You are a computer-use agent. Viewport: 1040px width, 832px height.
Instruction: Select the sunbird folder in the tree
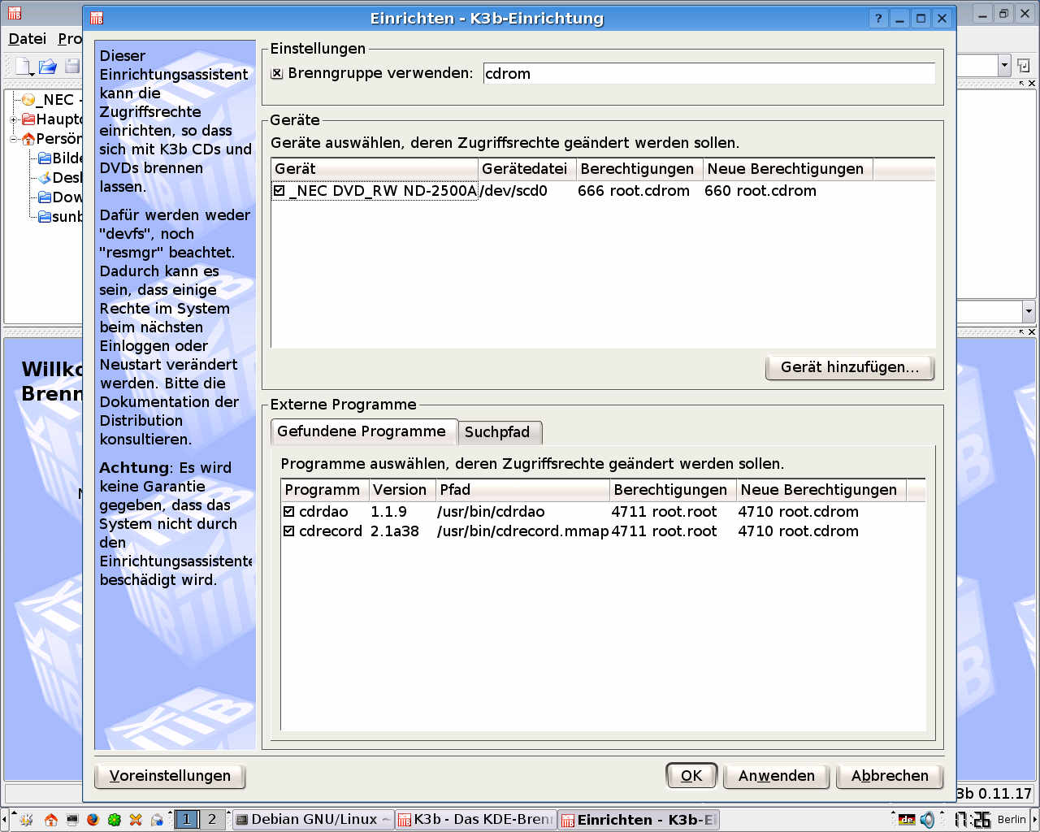tap(61, 217)
